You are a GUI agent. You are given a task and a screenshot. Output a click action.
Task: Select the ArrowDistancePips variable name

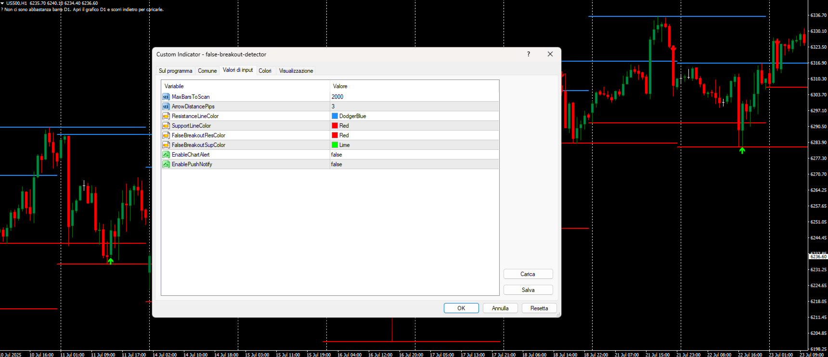193,106
